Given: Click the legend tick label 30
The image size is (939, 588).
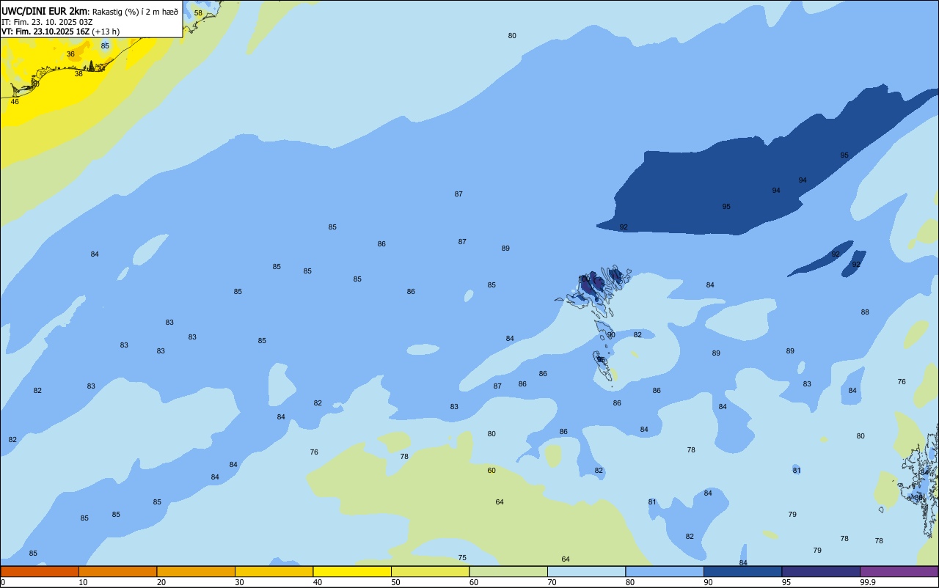Looking at the screenshot, I should pos(239,582).
